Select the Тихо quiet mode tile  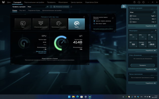(x=23, y=24)
